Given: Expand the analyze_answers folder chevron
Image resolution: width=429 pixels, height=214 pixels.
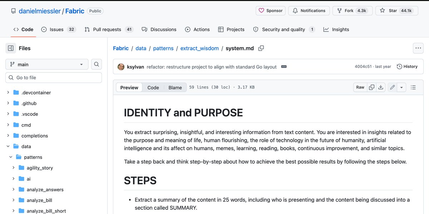Looking at the screenshot, I should 14,190.
